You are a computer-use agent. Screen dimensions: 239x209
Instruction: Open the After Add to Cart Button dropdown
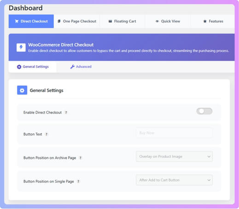coord(174,180)
